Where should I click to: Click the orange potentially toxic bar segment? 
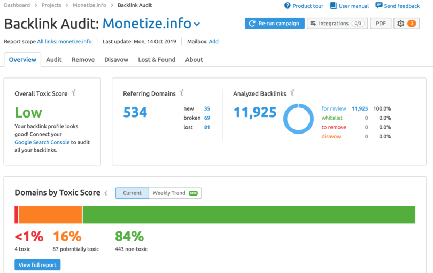point(51,214)
